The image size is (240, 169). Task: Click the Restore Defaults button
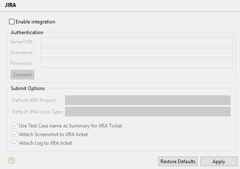coord(178,161)
